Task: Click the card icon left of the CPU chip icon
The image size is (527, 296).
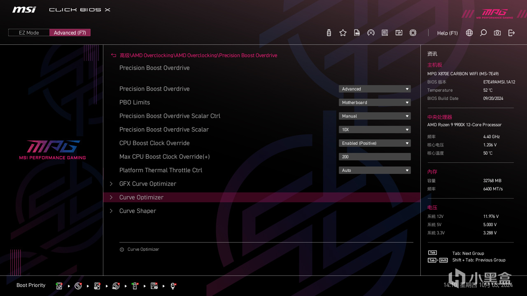Action: click(399, 33)
